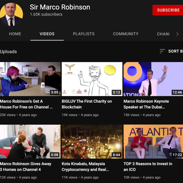Click the Sir Marco Robinson channel name
Image resolution: width=183 pixels, height=183 pixels.
point(60,7)
